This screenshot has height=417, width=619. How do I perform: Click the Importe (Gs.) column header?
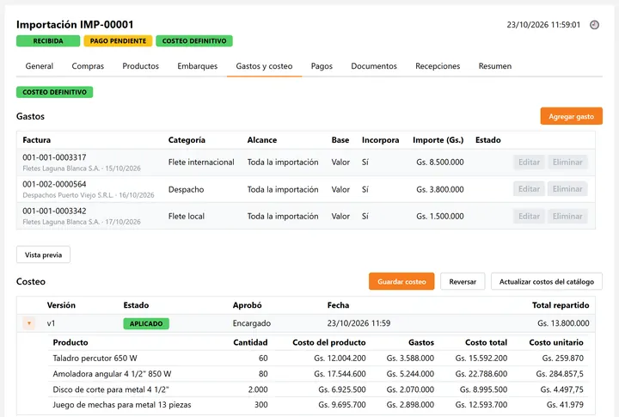tap(438, 140)
